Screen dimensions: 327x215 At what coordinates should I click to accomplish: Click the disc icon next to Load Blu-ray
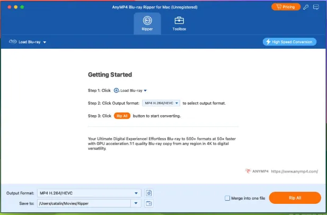click(x=13, y=42)
